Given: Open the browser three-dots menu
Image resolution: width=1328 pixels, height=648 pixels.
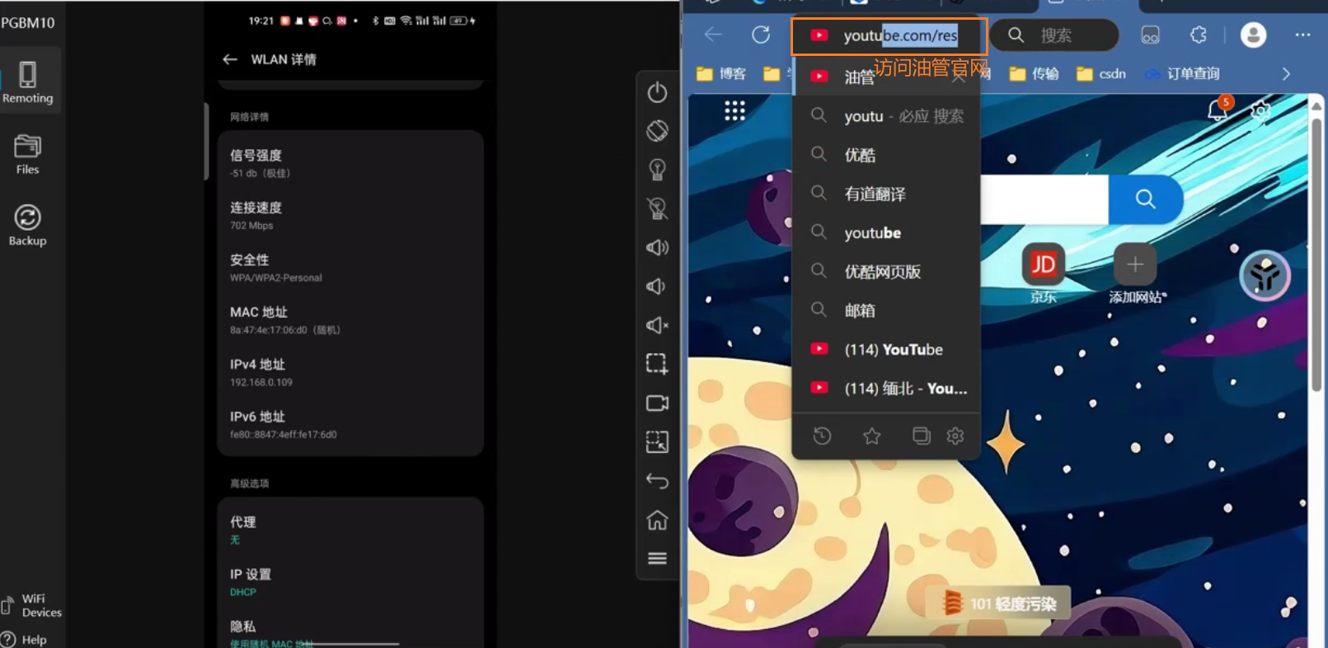Looking at the screenshot, I should pos(1302,35).
